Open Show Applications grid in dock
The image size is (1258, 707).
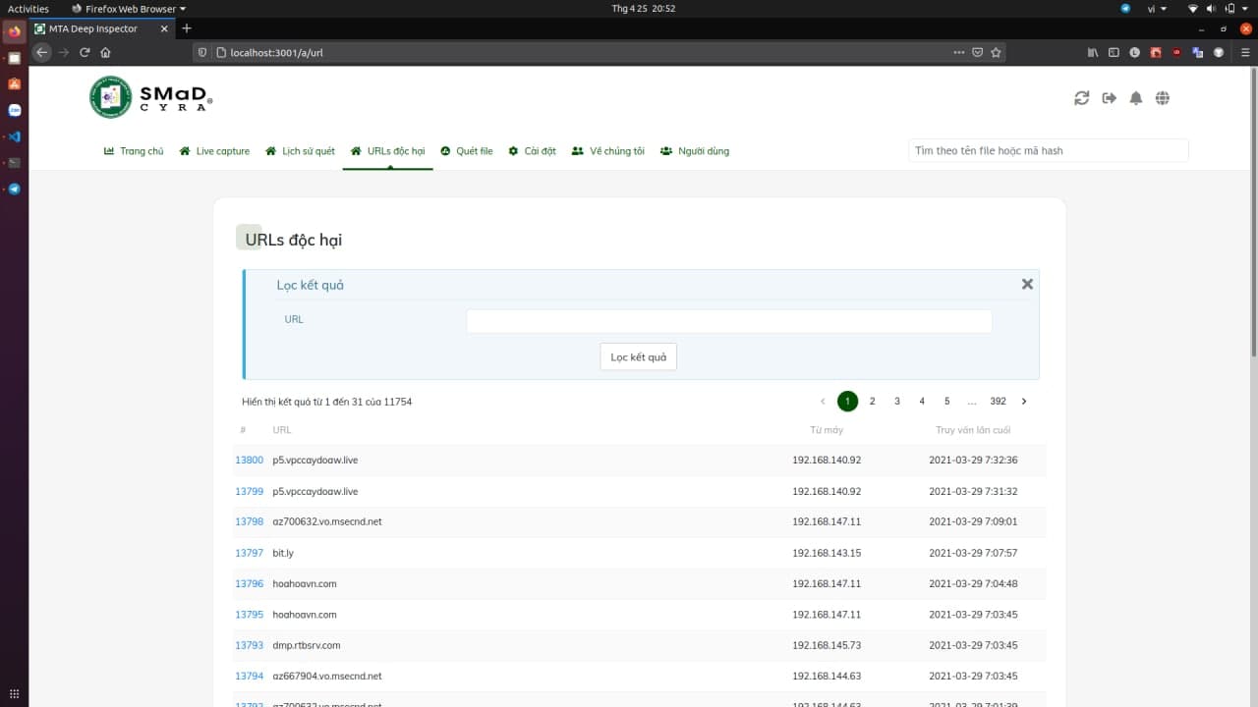coord(14,693)
